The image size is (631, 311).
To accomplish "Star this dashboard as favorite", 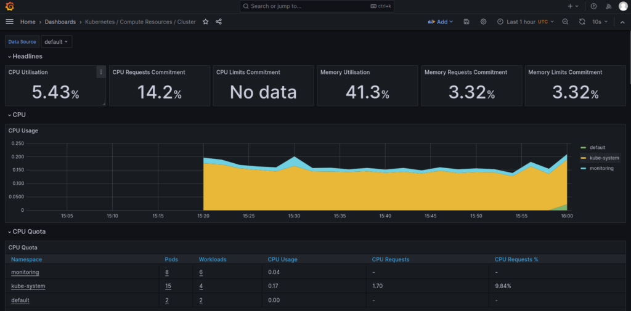I will (x=206, y=22).
